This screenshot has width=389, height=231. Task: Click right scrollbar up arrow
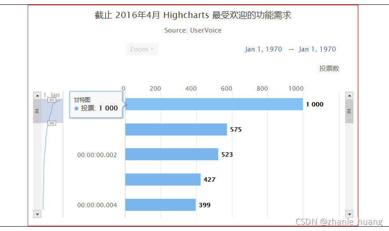(x=349, y=95)
